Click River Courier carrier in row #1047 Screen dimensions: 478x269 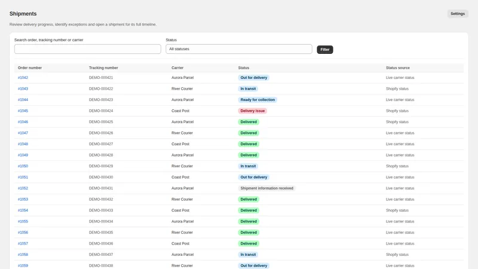coord(182,133)
